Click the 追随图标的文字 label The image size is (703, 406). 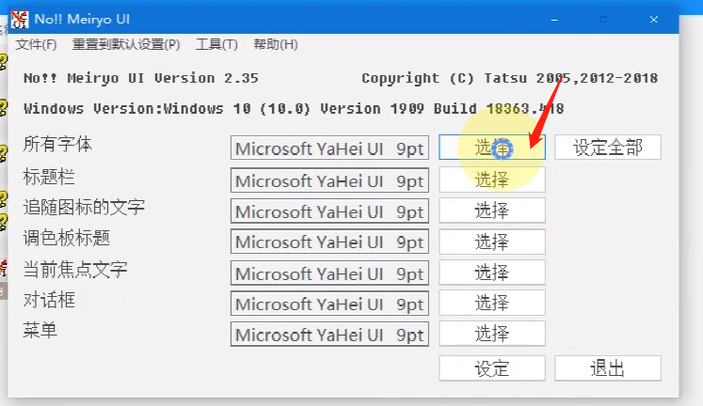click(84, 208)
